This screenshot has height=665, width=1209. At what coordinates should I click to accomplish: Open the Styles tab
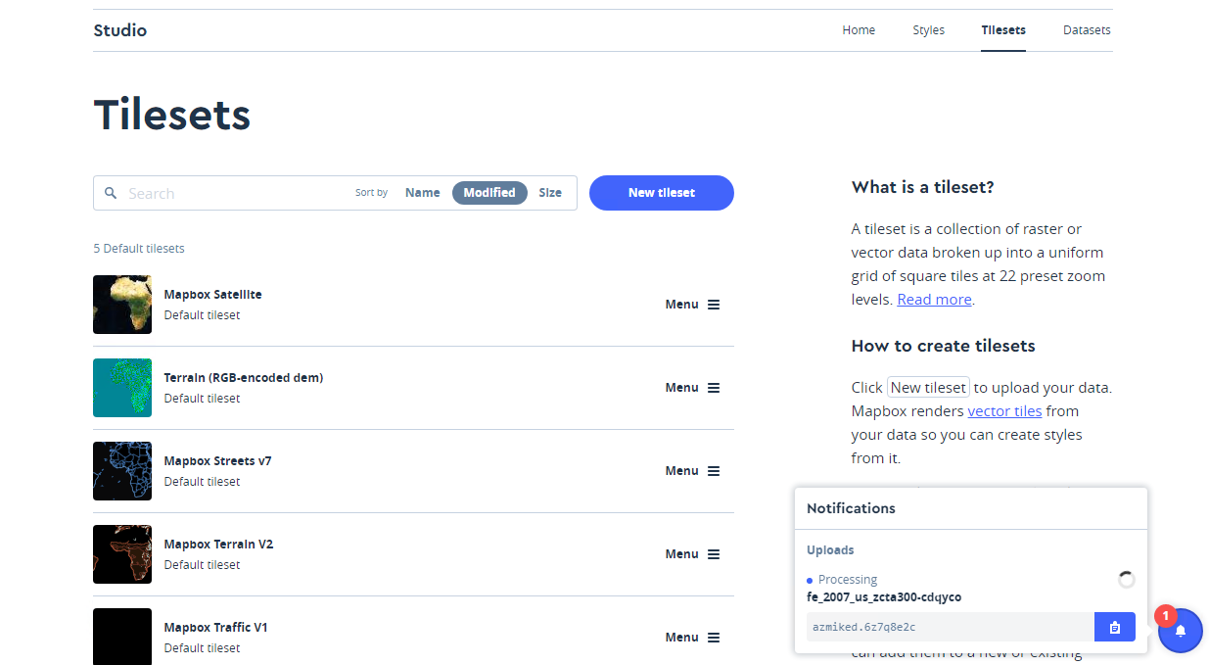coord(928,30)
